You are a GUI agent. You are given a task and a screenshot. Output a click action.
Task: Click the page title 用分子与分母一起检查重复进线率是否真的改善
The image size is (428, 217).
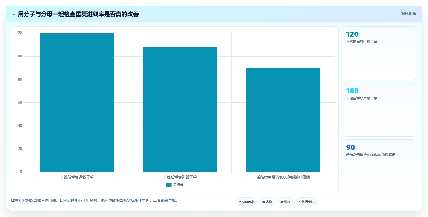point(78,14)
